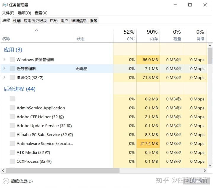
Task: Select the Windows 资源管理器 row name
Action: (x=35, y=60)
